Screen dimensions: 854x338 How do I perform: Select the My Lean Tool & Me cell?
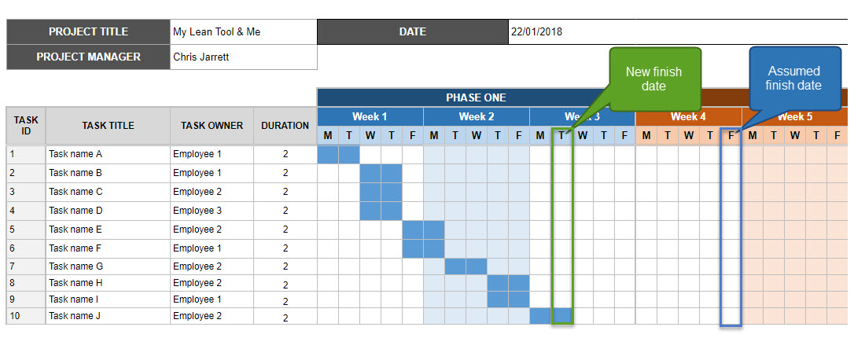(244, 31)
